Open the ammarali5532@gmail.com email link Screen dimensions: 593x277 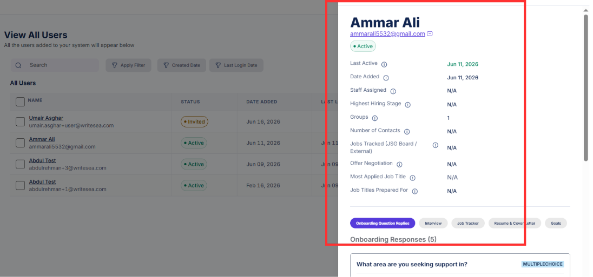[387, 33]
